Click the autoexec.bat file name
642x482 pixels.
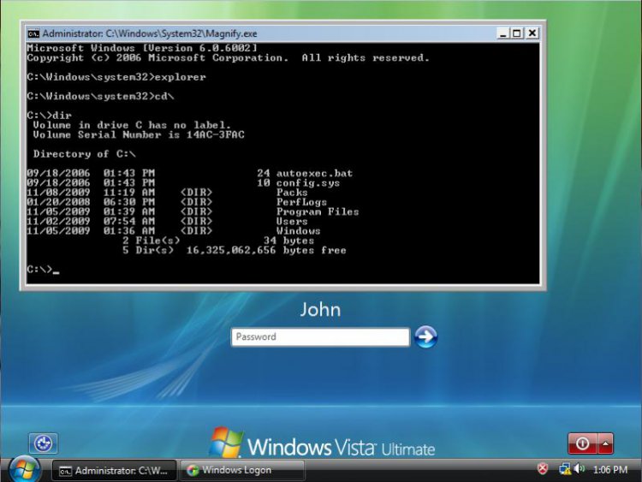point(314,173)
